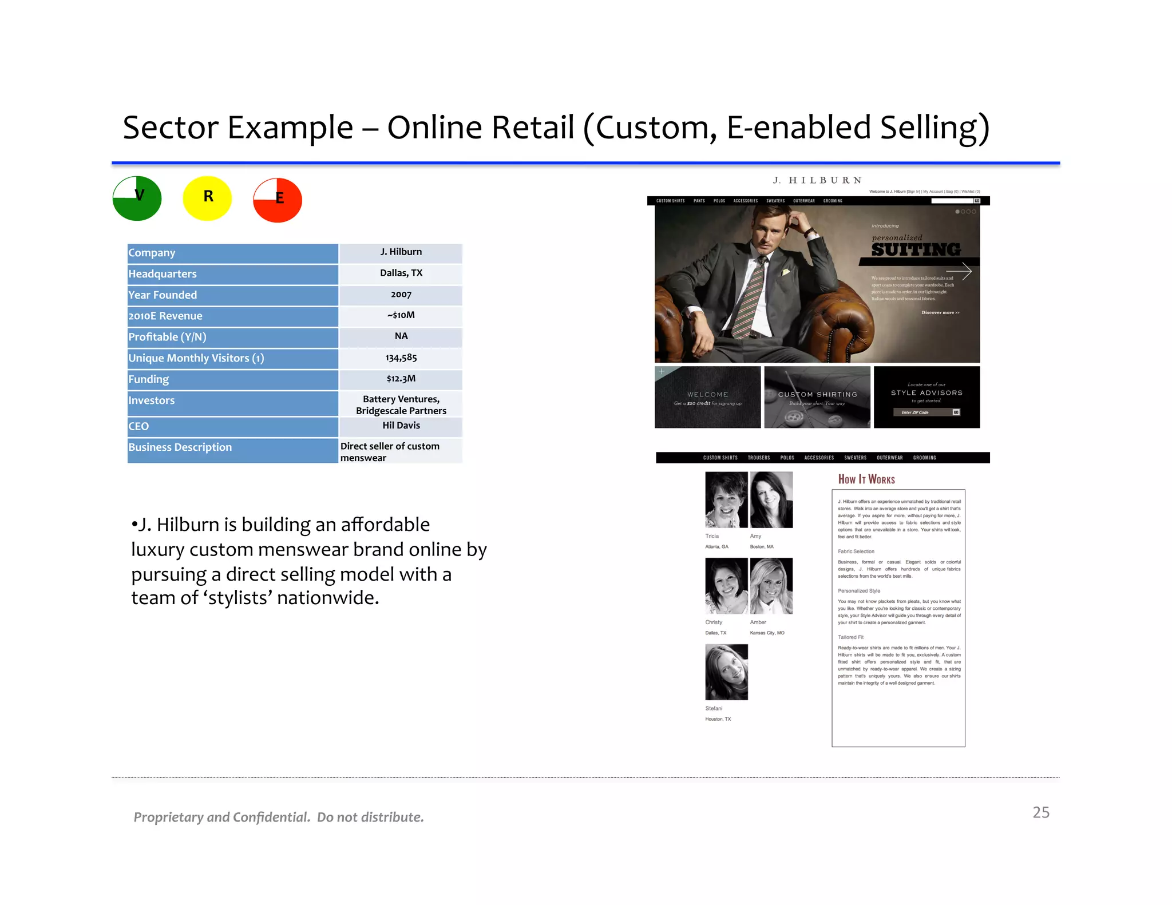Click the Battery Ventures, Bridgescale Partners cell

coord(401,404)
